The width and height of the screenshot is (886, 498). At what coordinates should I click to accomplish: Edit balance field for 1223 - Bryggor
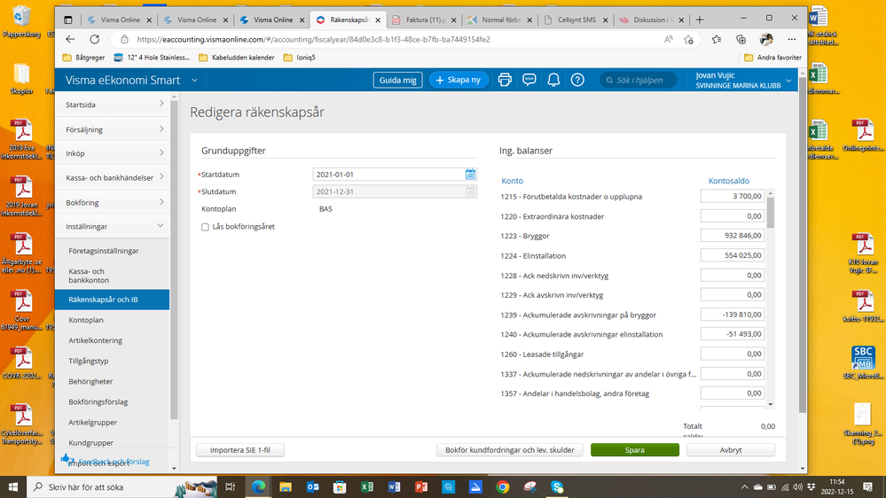[733, 236]
